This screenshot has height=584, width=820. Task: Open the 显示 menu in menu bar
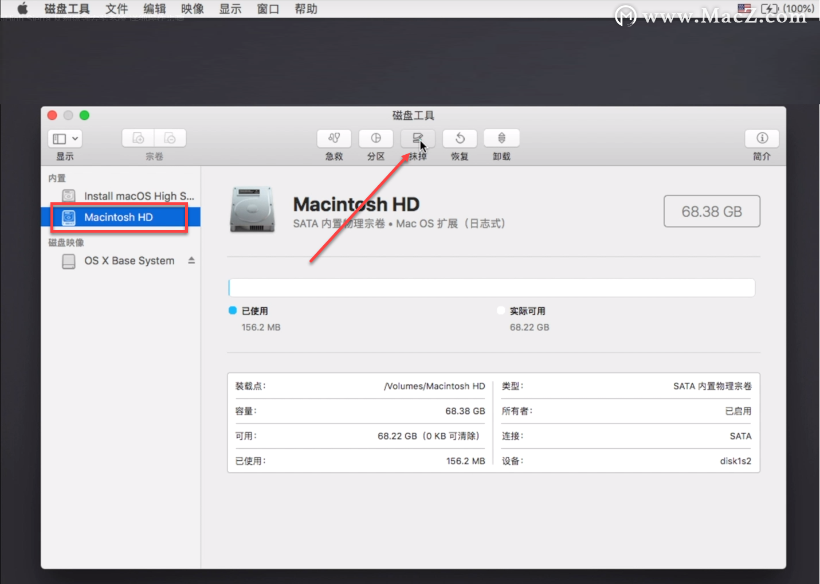coord(230,9)
